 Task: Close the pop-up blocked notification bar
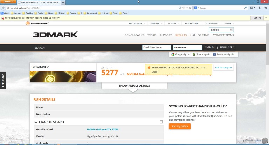[266, 18]
